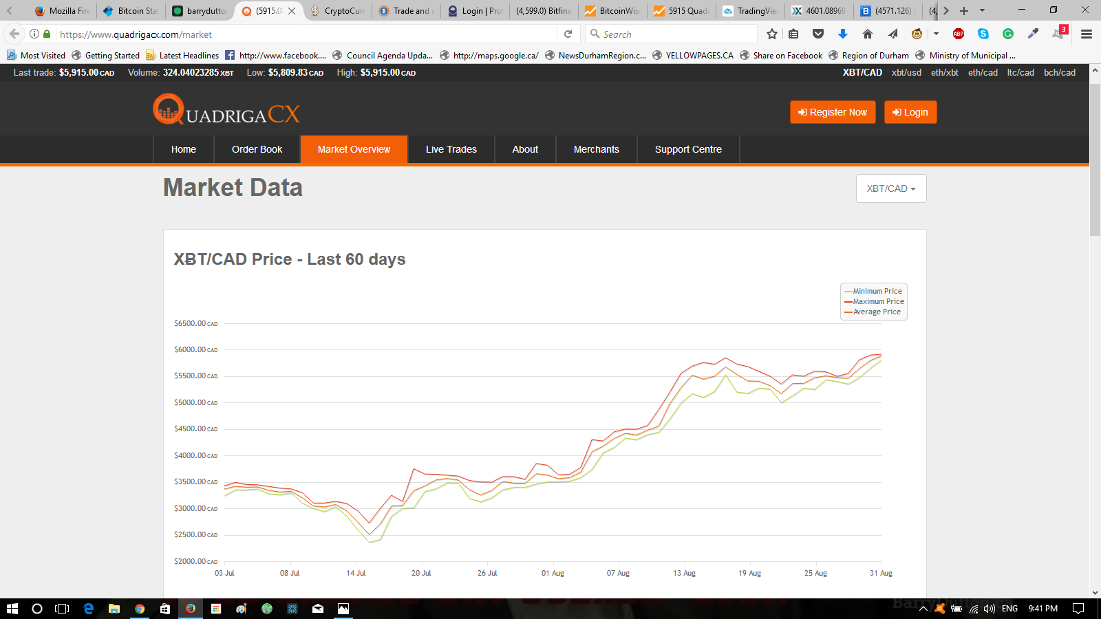Open the bookmarks list icon
Image resolution: width=1101 pixels, height=619 pixels.
point(793,34)
